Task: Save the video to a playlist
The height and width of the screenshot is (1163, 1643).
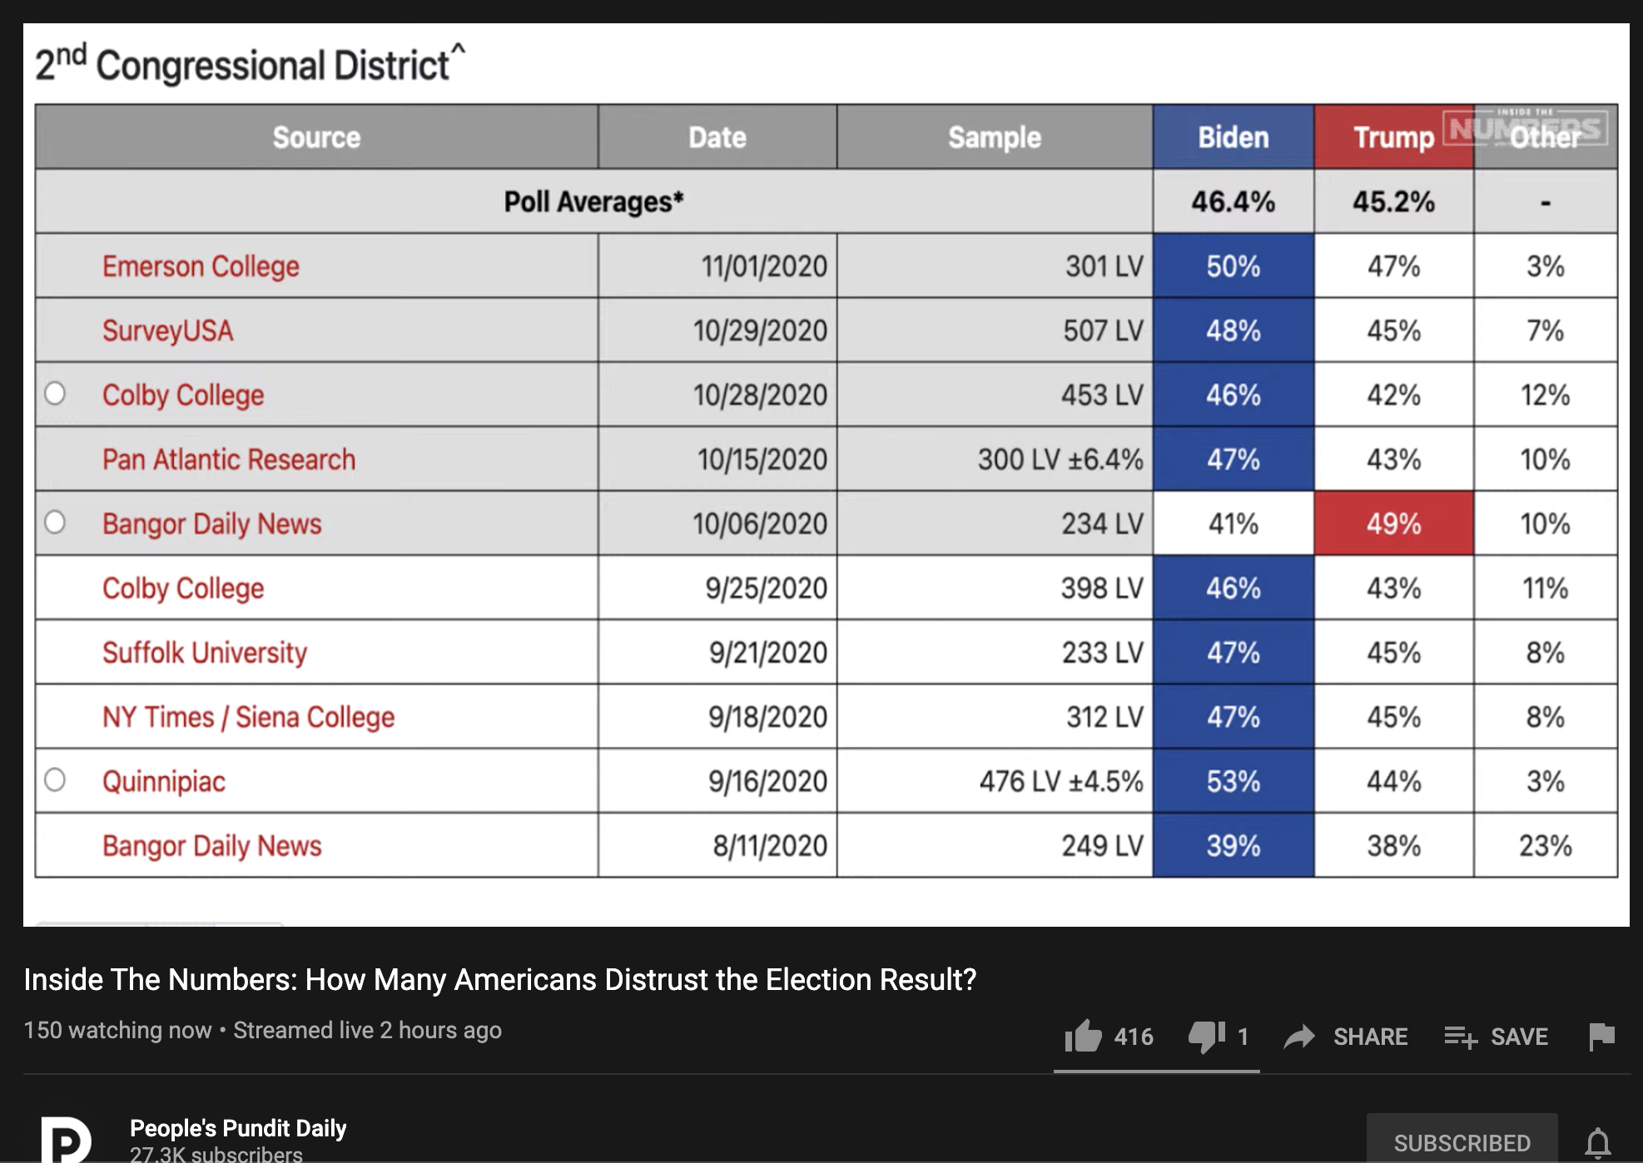Action: point(1496,1037)
